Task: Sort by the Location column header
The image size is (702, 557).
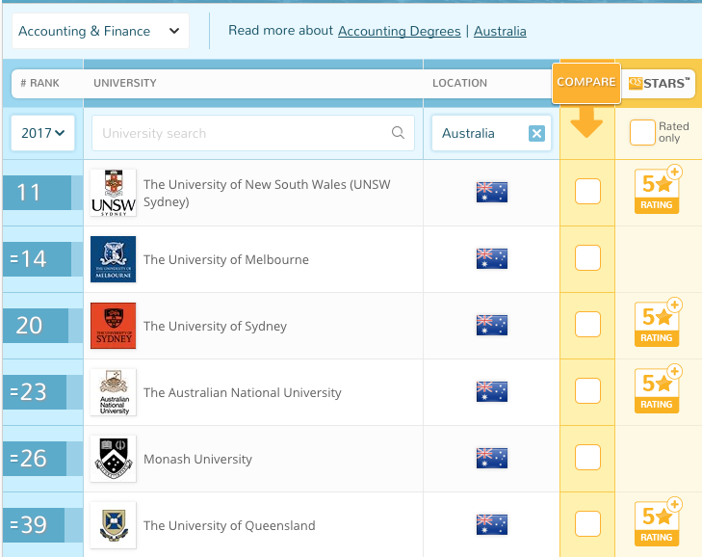Action: coord(459,83)
